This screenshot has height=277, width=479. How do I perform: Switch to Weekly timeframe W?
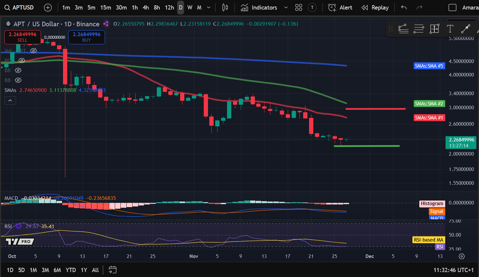point(190,7)
